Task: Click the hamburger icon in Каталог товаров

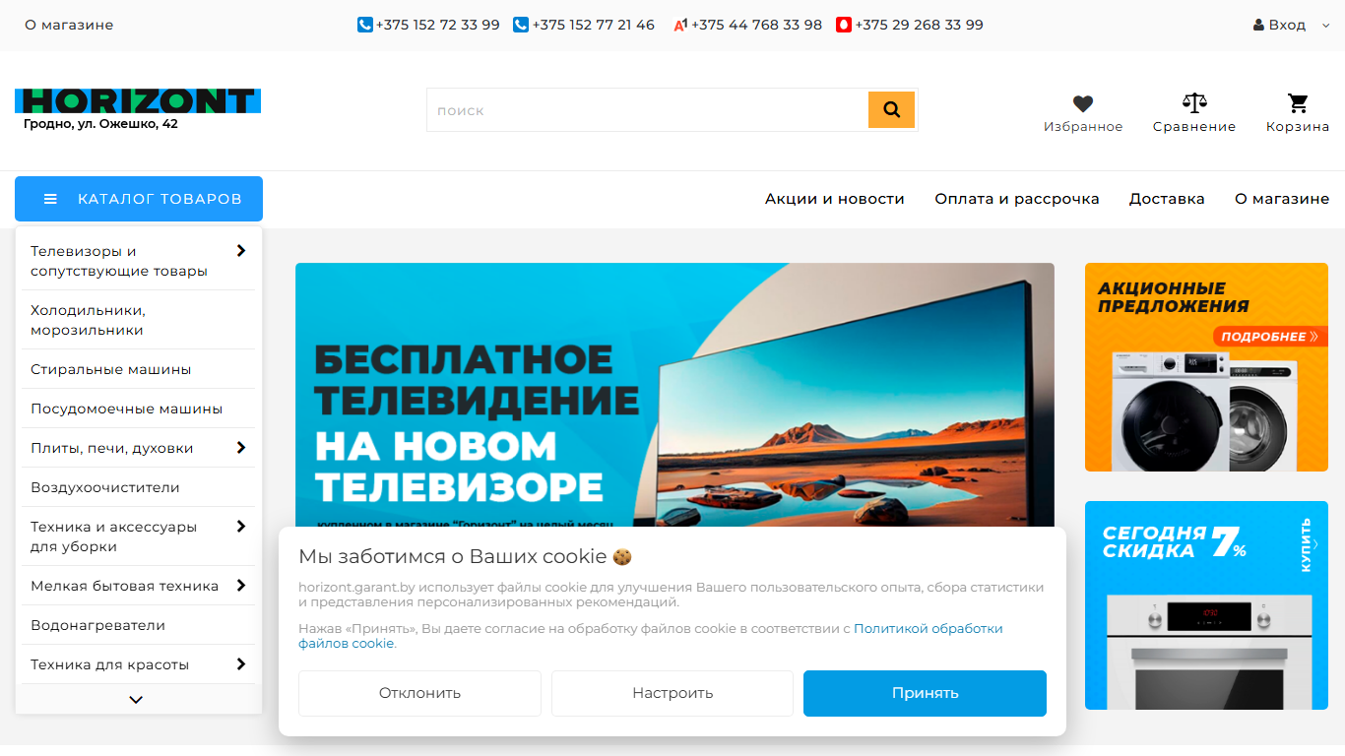Action: tap(51, 199)
